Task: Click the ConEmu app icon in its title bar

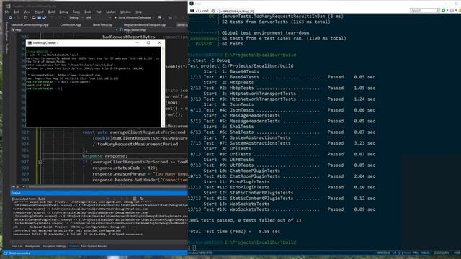Action: tap(192, 4)
